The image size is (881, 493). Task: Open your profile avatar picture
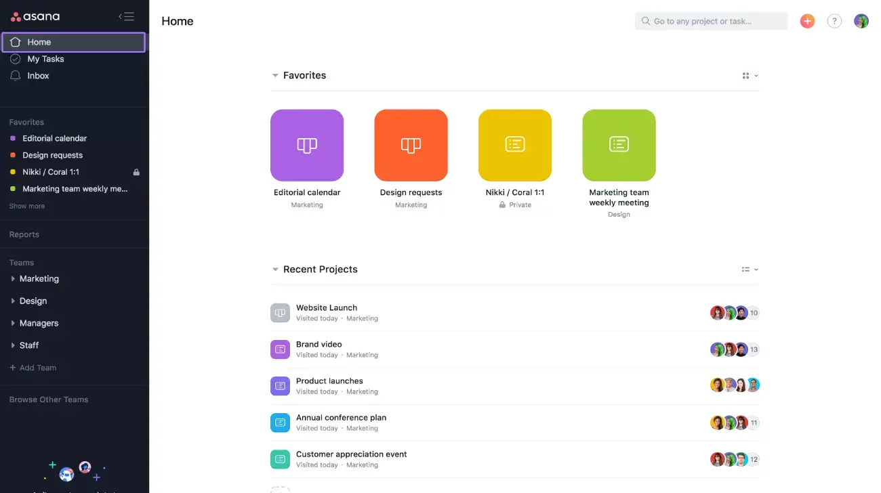(861, 21)
